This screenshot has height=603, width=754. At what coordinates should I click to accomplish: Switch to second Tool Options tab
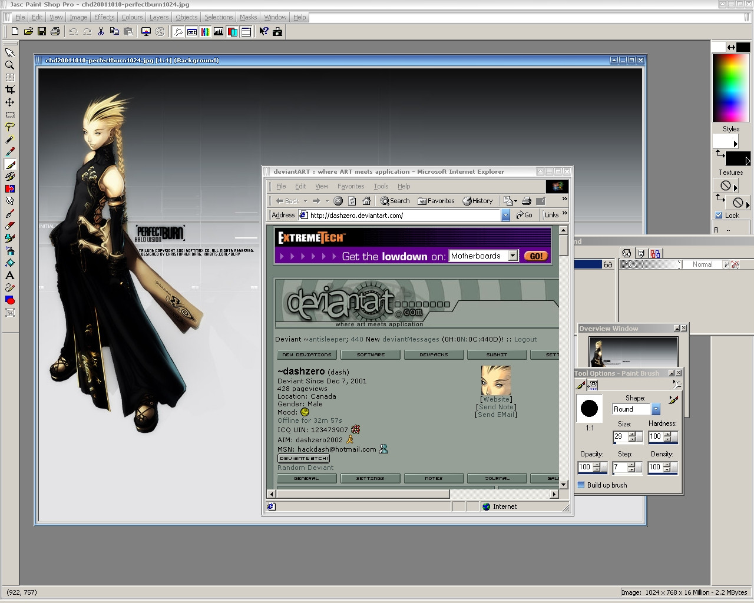(x=593, y=385)
